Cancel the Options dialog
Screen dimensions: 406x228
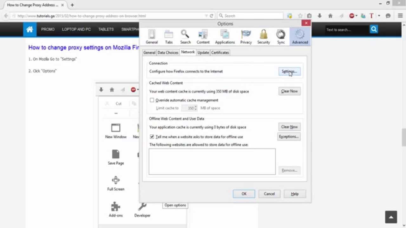[269, 194]
